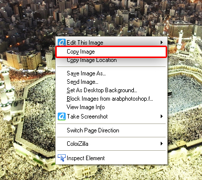Screen dimensions: 202x180
Task: Block images from arabphotoshop site
Action: pyautogui.click(x=111, y=99)
